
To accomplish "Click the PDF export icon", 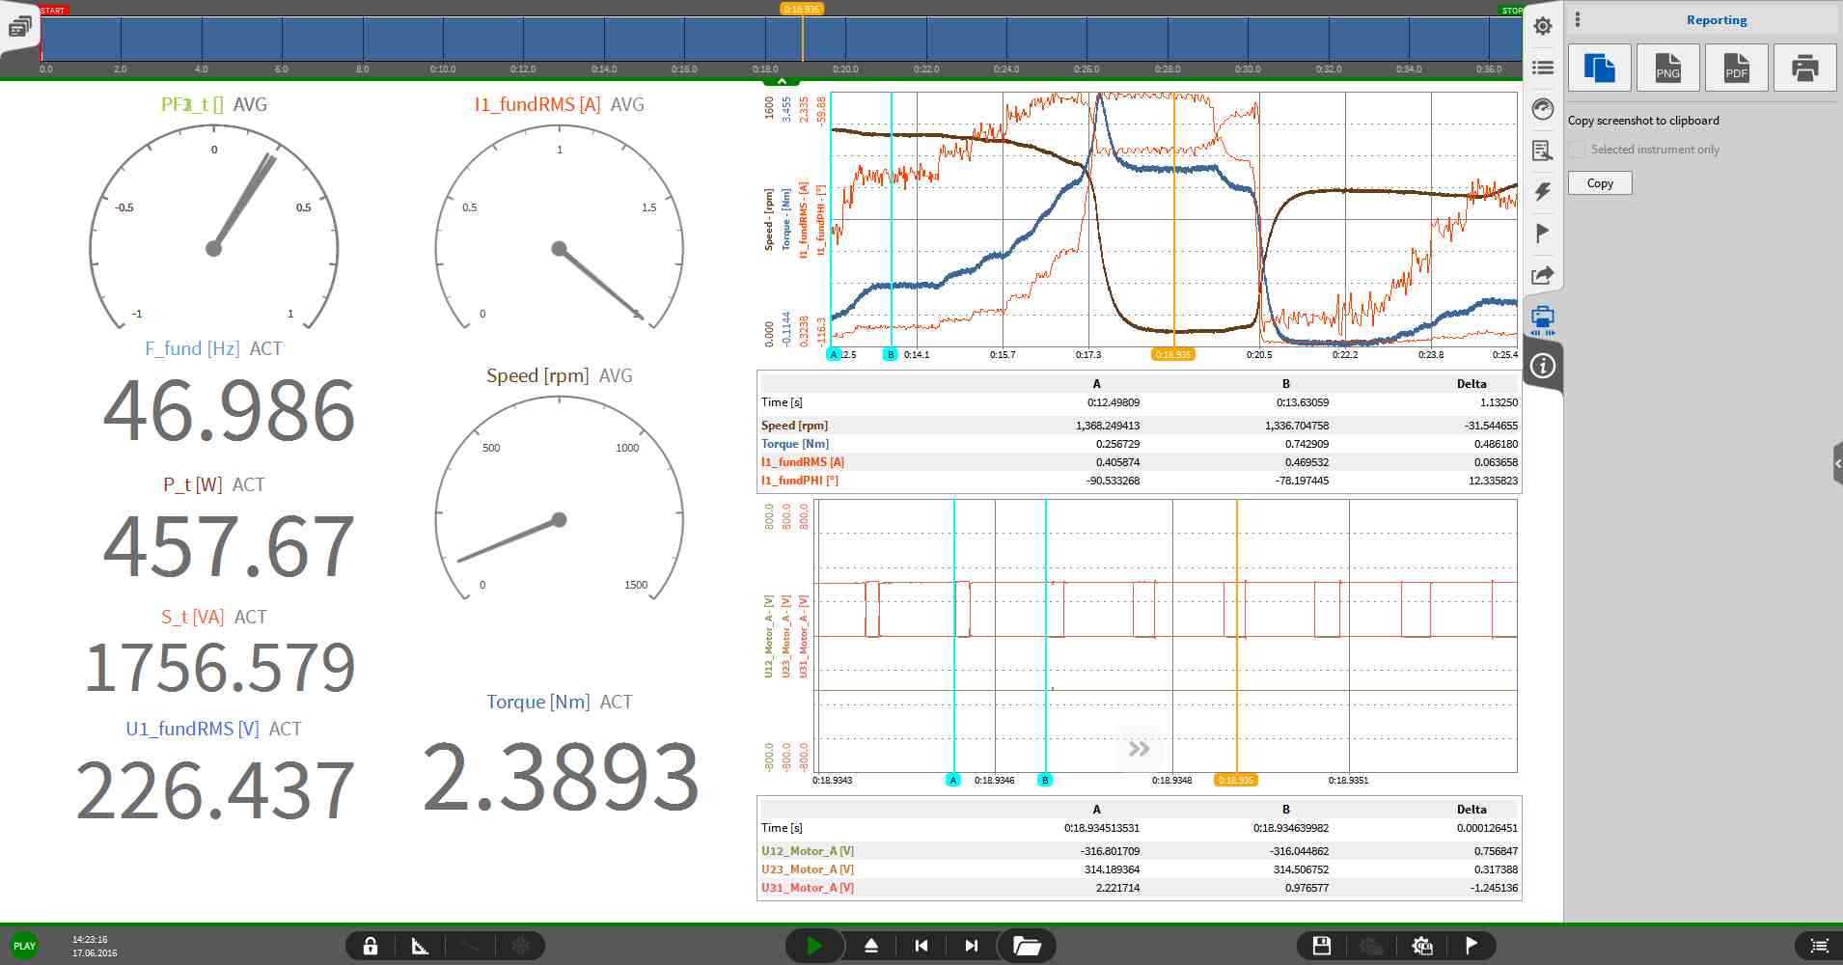I will pyautogui.click(x=1736, y=68).
